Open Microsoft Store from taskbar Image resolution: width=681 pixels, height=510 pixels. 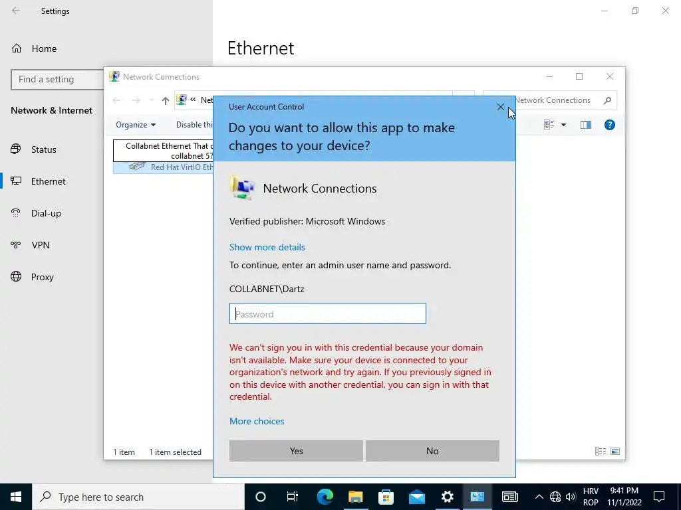pos(386,497)
